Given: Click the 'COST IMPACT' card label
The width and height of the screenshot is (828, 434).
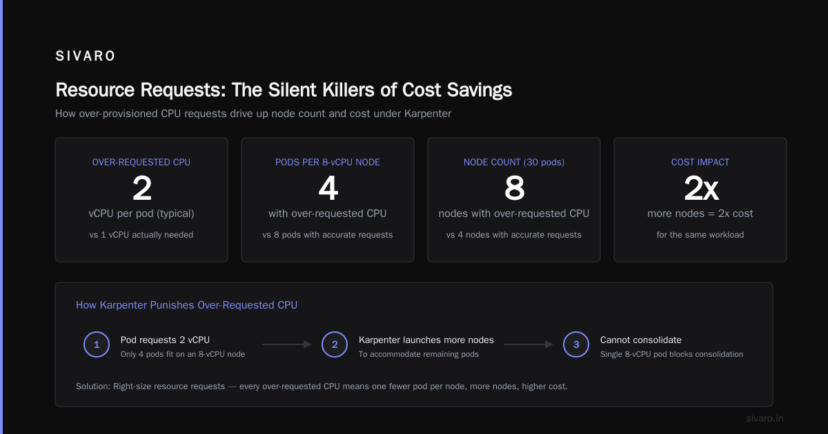Looking at the screenshot, I should pyautogui.click(x=700, y=162).
